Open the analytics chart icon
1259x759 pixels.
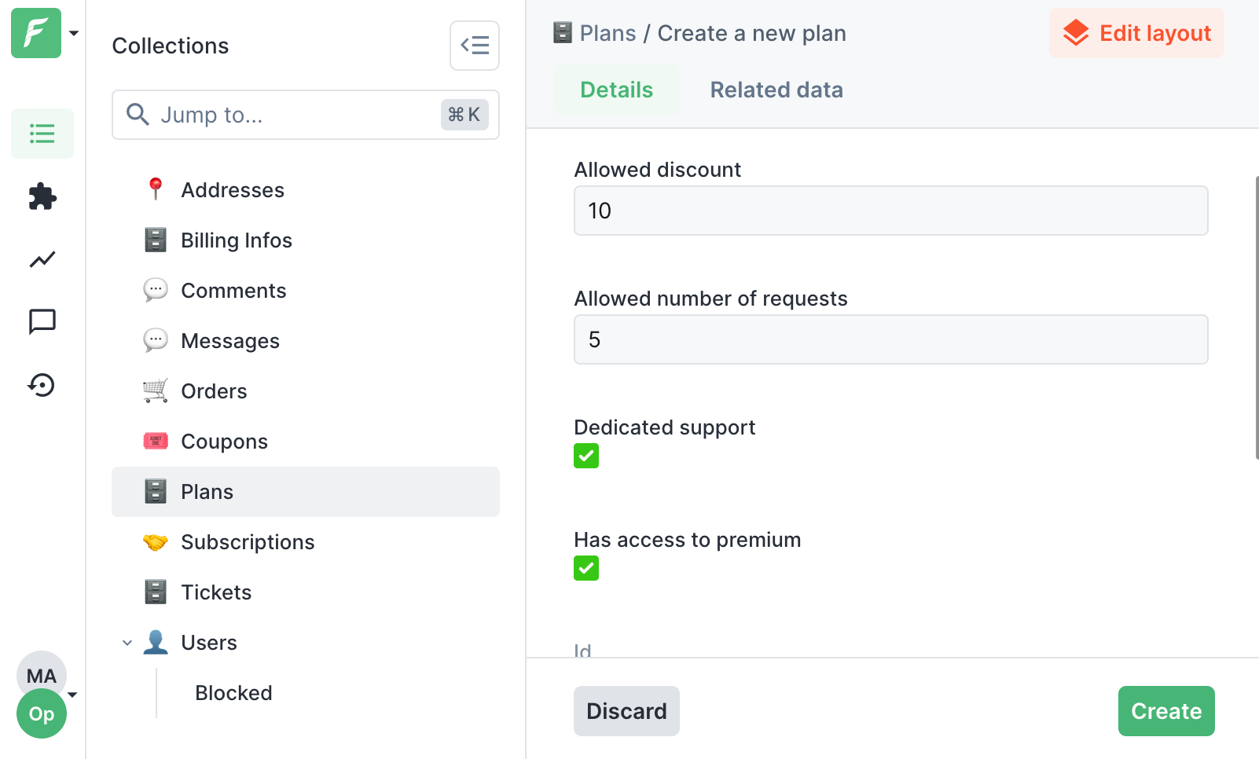tap(42, 259)
